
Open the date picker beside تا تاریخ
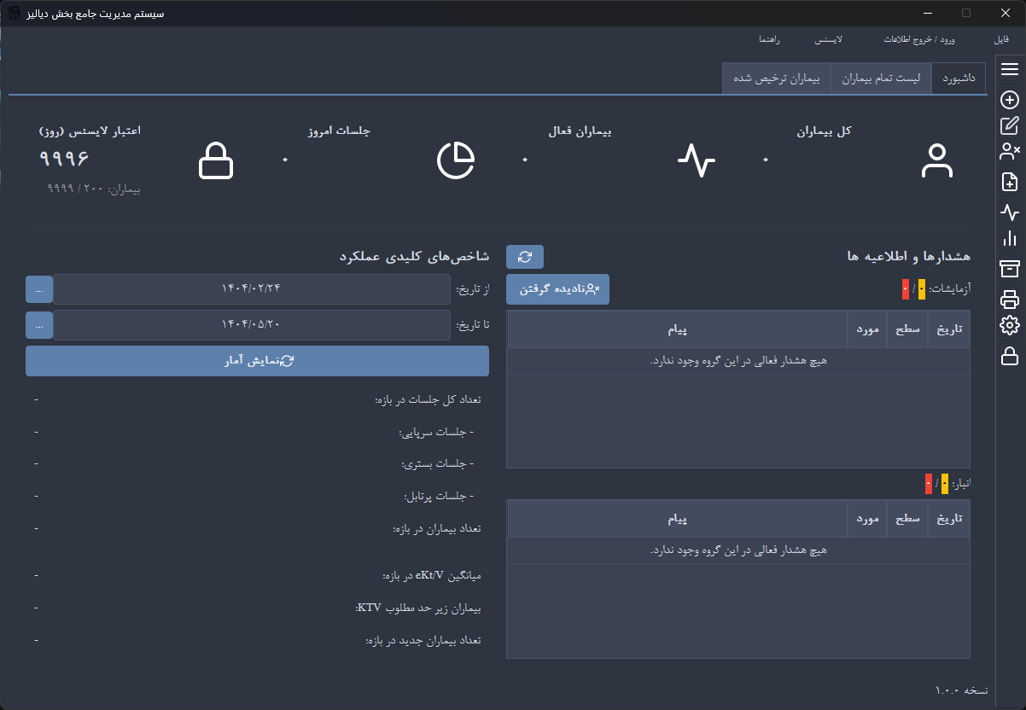pyautogui.click(x=39, y=325)
